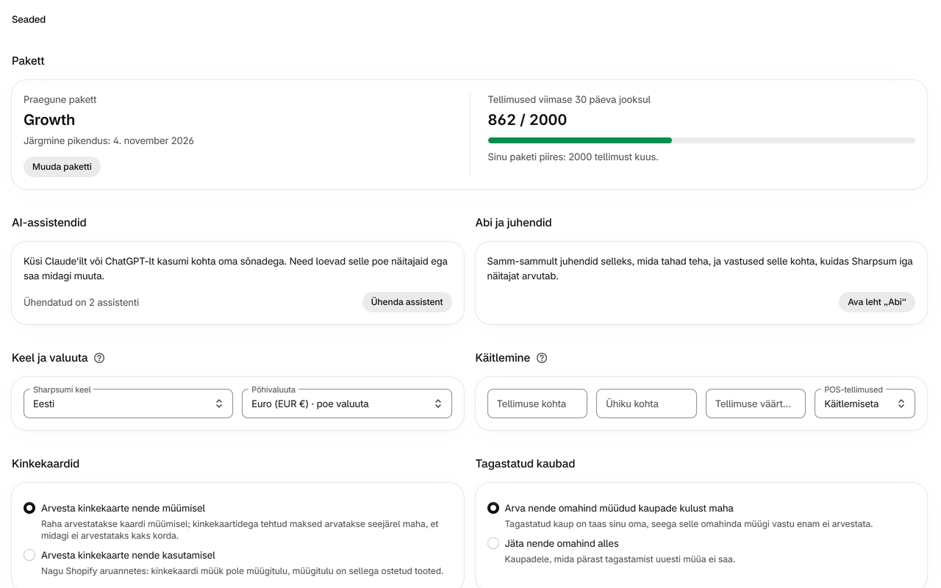
Task: Click the orders usage progress bar
Action: tap(701, 140)
